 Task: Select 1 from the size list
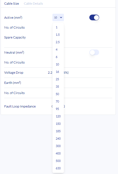click(x=58, y=27)
